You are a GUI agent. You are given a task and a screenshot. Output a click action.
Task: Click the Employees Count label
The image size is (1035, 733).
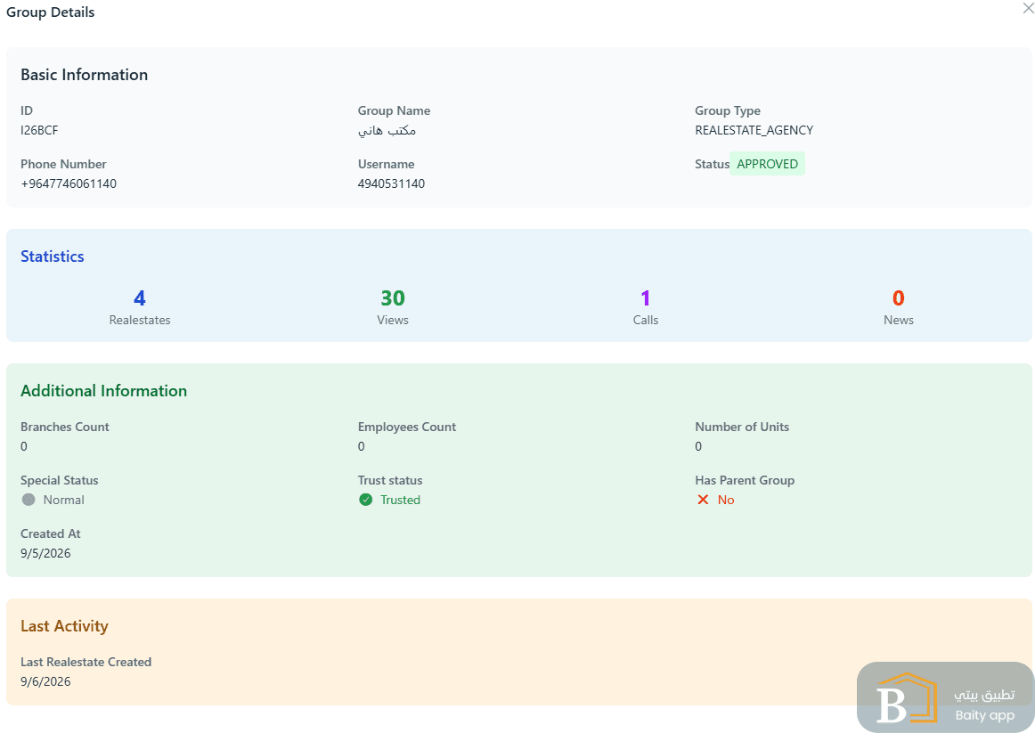406,427
